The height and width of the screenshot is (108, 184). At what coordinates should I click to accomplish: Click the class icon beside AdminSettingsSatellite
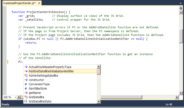click(x=26, y=75)
